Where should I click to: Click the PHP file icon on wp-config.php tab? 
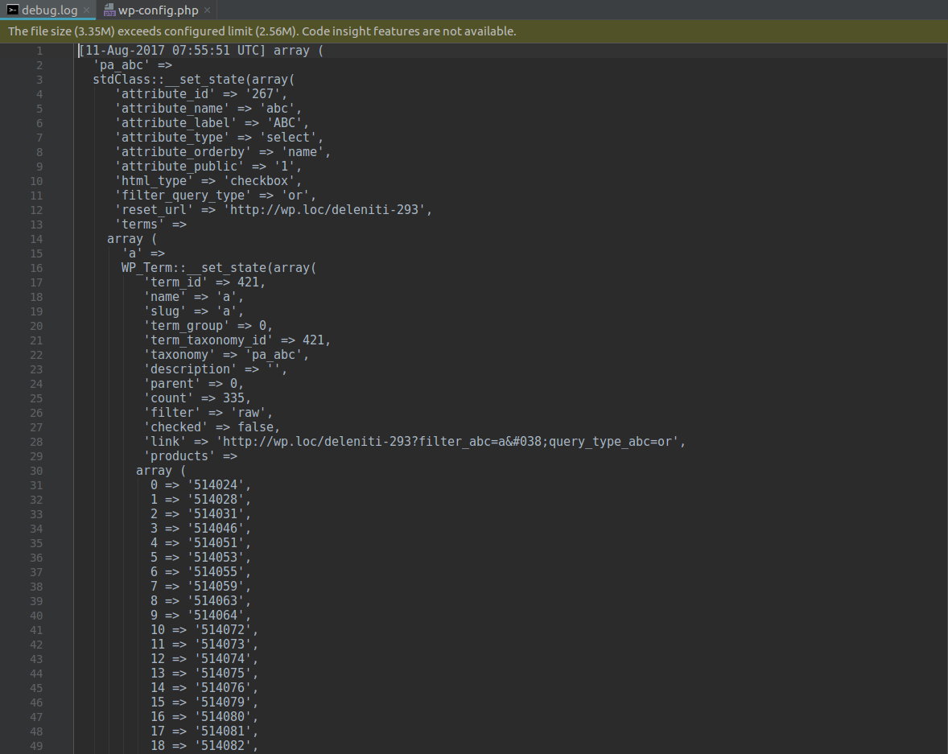[109, 10]
